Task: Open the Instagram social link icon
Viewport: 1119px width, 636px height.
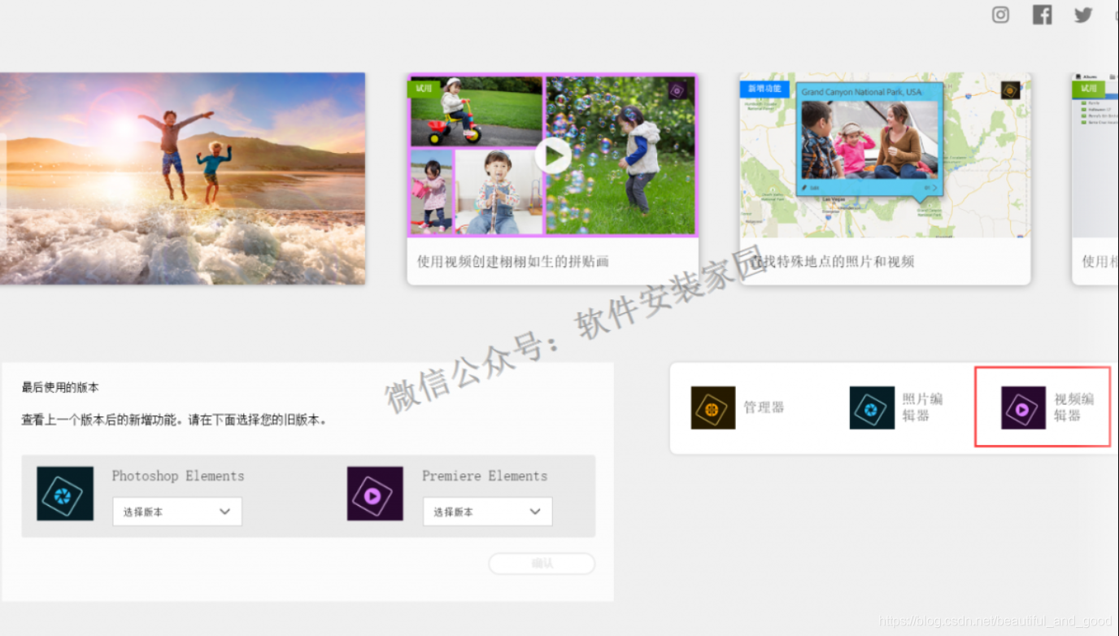Action: tap(1000, 15)
